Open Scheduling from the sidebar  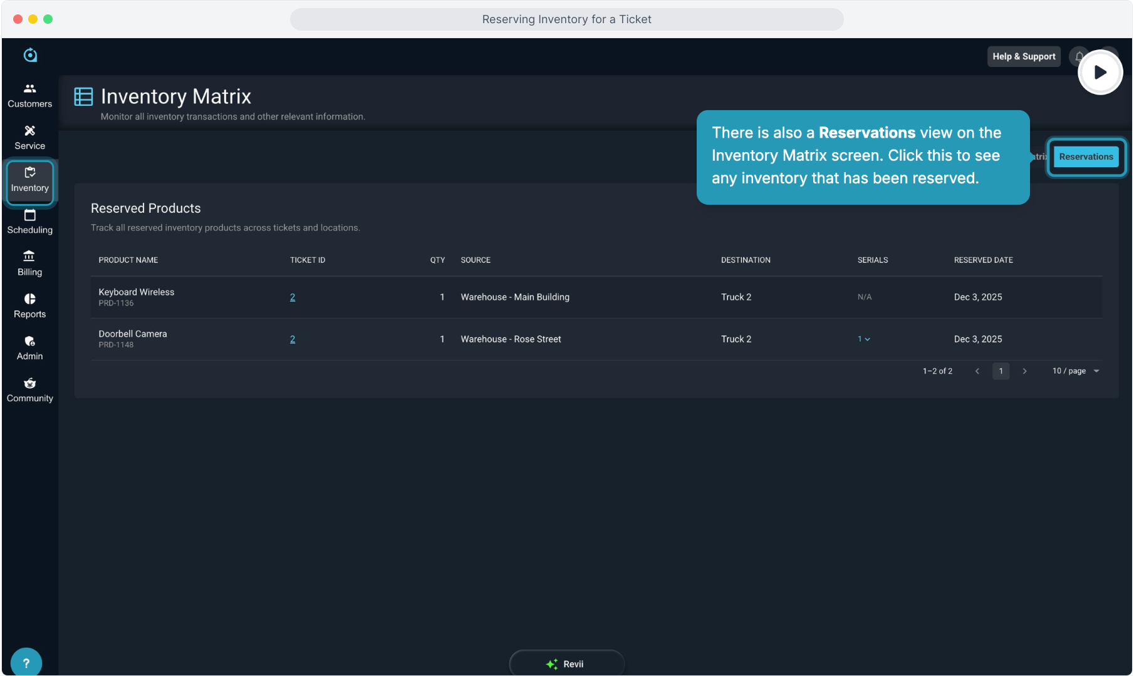click(x=29, y=222)
